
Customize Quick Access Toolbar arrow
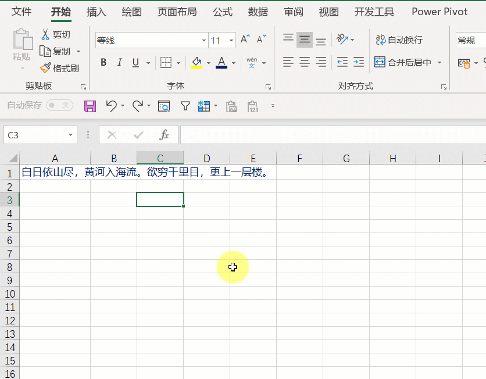273,106
